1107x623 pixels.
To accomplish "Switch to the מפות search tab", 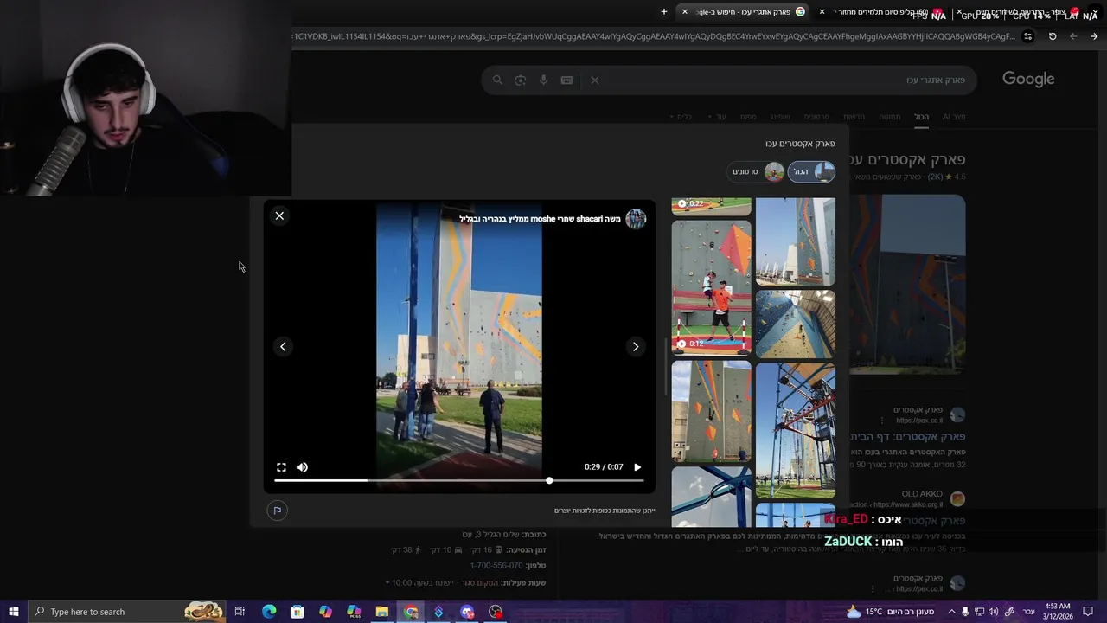I will pyautogui.click(x=748, y=117).
